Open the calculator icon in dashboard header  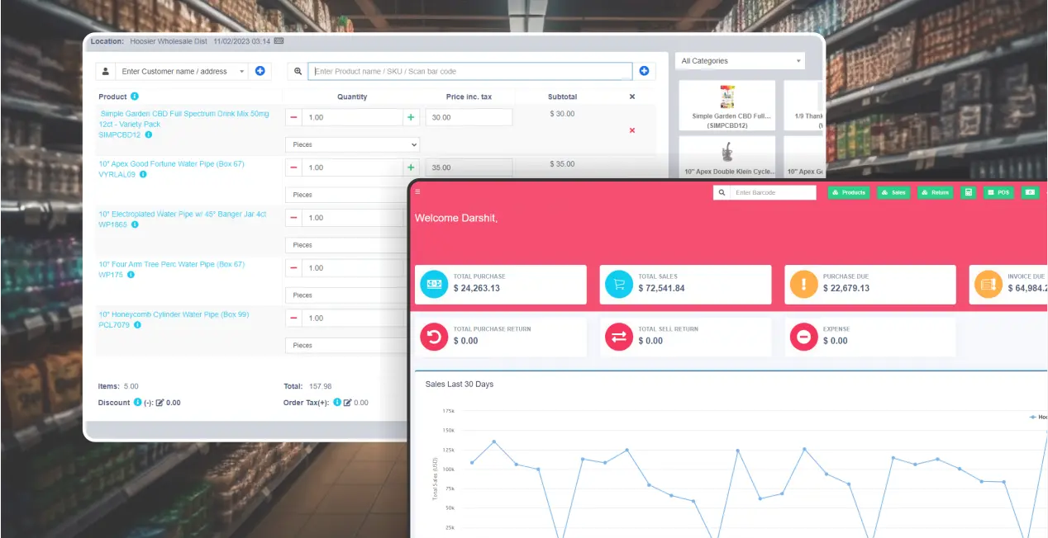pyautogui.click(x=968, y=192)
